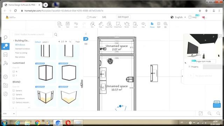
Task: Check the first Generic brand checkbox
Action: [x=14, y=90]
